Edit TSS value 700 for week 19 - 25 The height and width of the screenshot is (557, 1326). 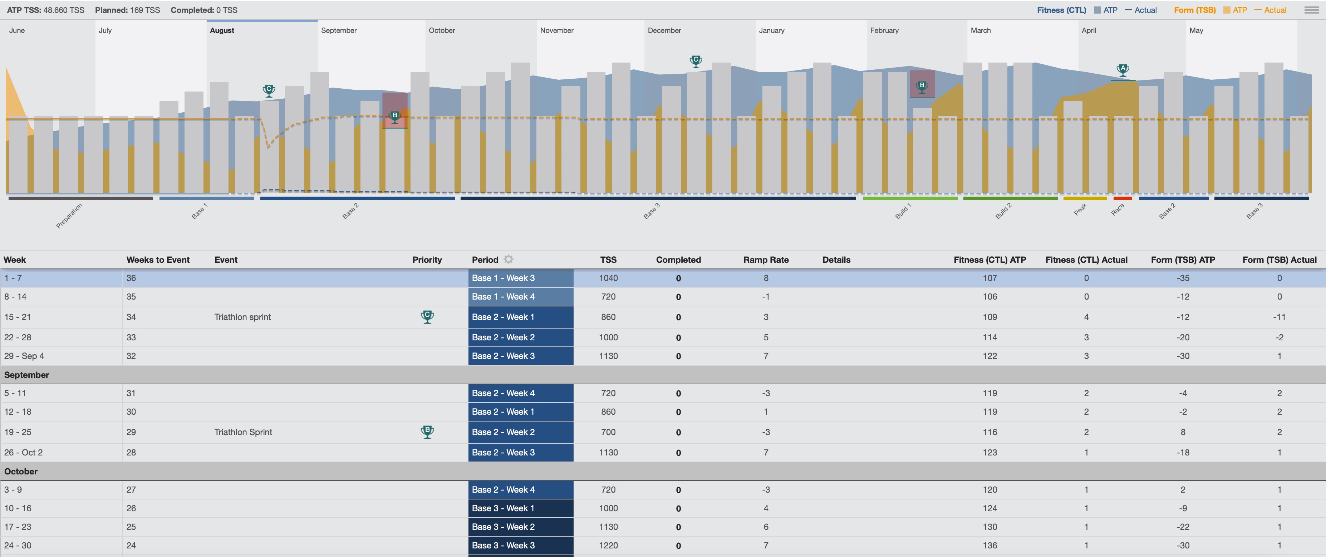pyautogui.click(x=608, y=432)
